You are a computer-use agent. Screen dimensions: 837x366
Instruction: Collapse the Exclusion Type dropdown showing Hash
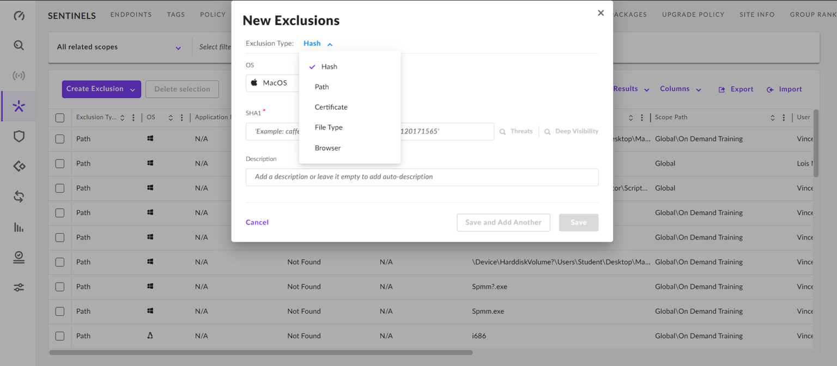tap(318, 43)
